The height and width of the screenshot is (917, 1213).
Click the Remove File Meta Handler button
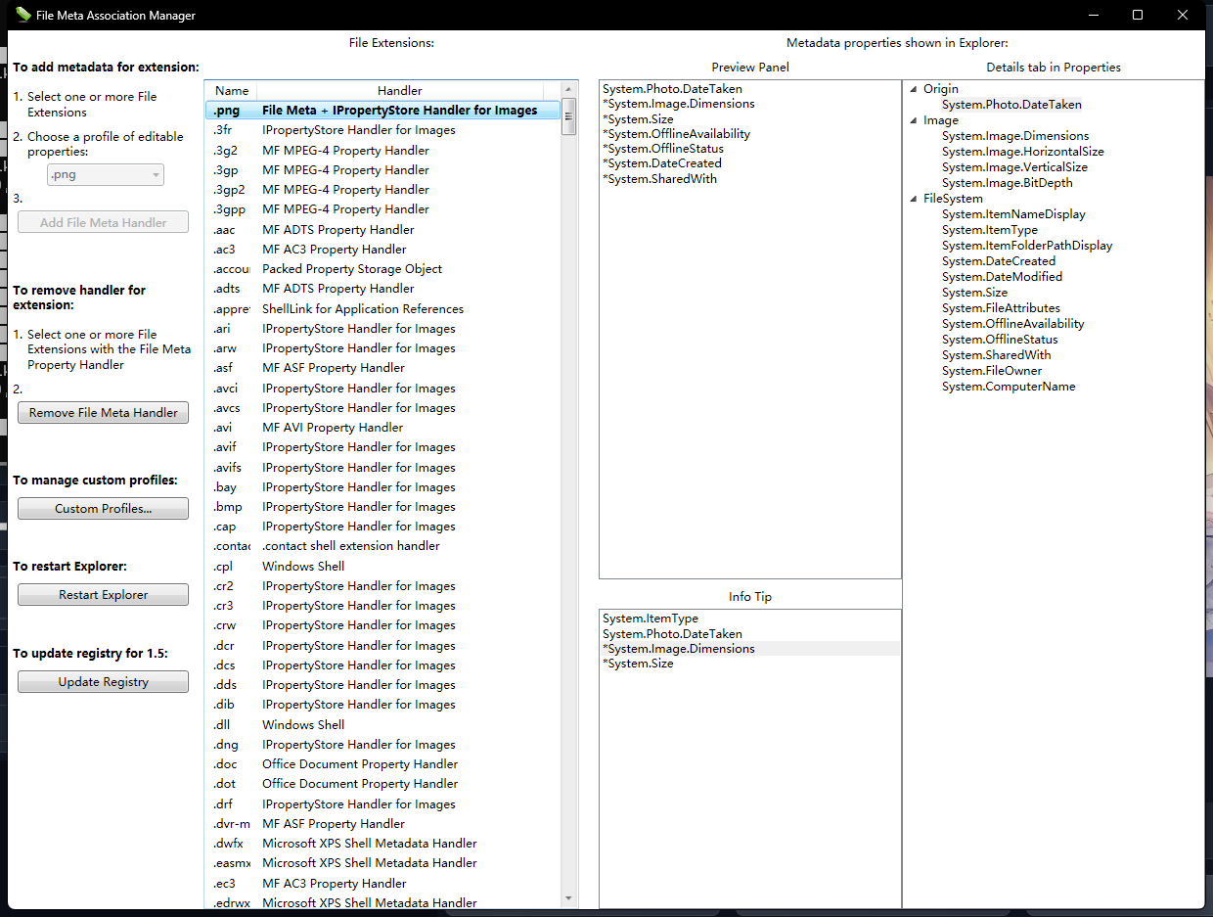[104, 413]
